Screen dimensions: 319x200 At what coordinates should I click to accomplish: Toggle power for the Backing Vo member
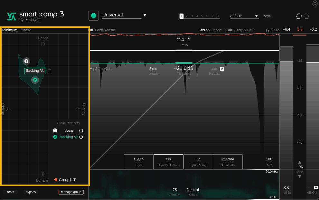(x=81, y=137)
